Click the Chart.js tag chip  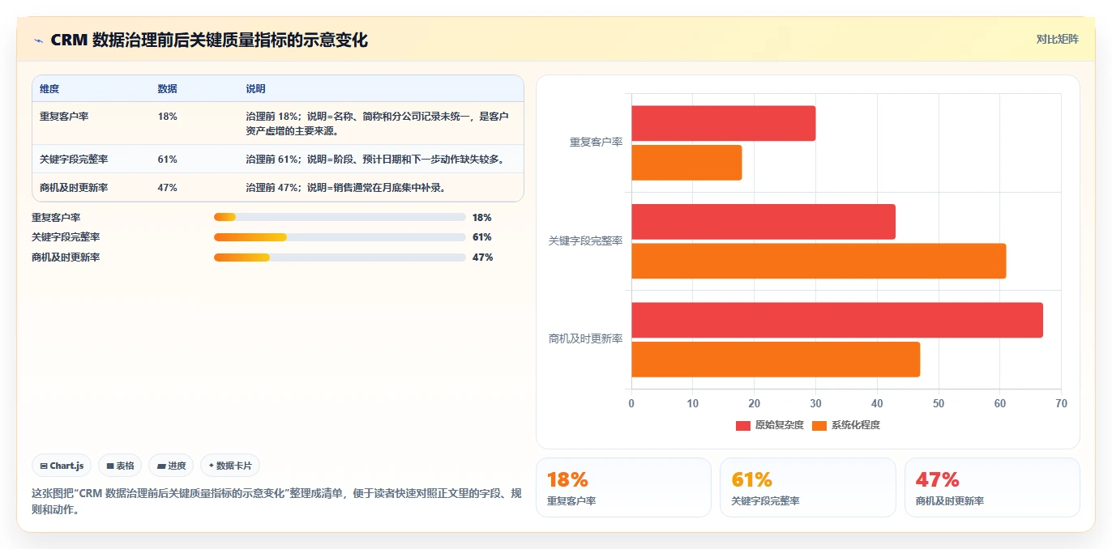click(62, 466)
